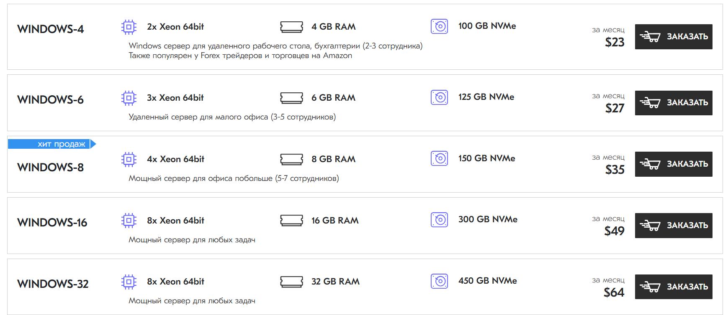This screenshot has width=728, height=315.
Task: Select the WINDOWS-32 plan title
Action: pyautogui.click(x=53, y=284)
